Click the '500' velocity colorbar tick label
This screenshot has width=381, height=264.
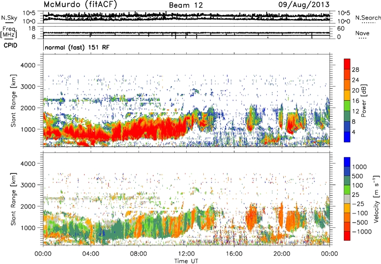(358, 176)
